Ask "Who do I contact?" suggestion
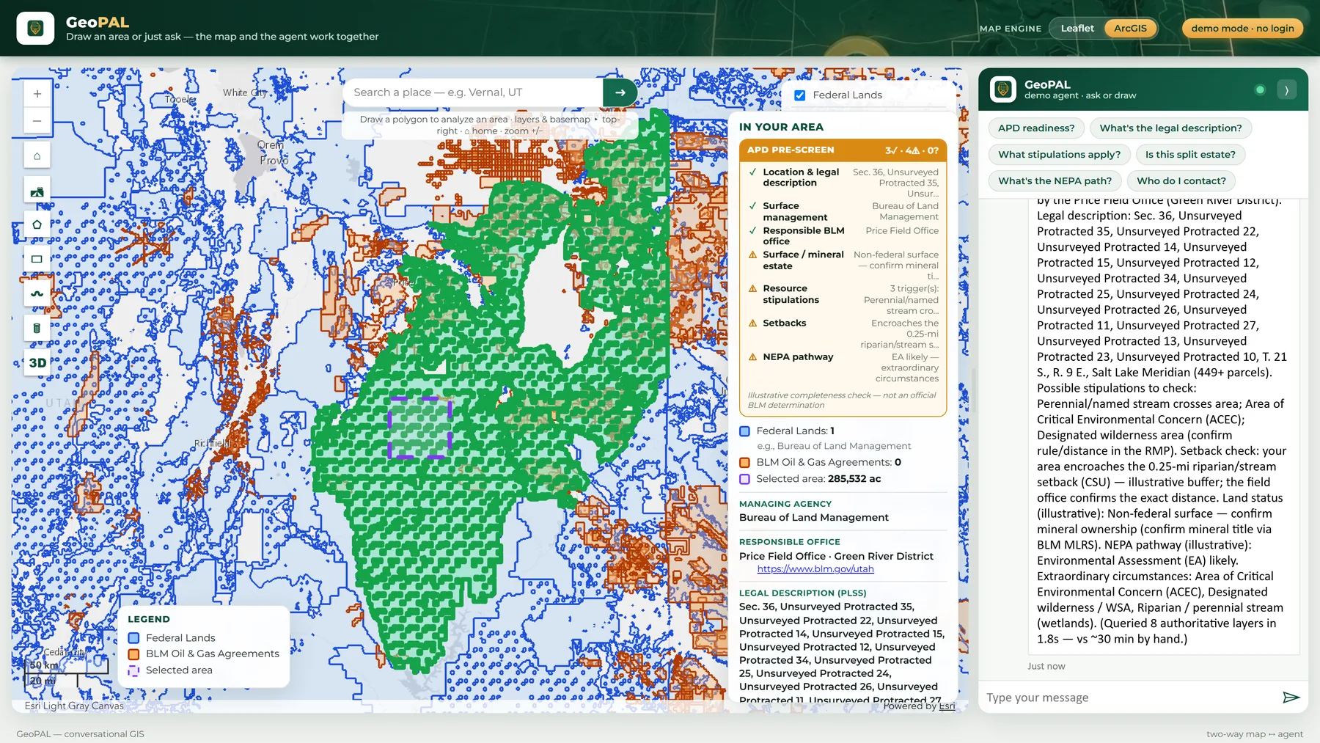Image resolution: width=1320 pixels, height=743 pixels. click(x=1181, y=181)
